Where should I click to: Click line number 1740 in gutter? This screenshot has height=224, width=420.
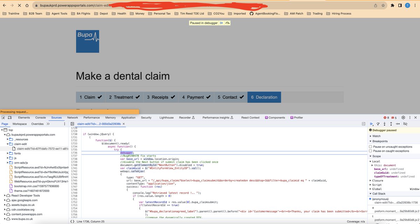point(75,165)
